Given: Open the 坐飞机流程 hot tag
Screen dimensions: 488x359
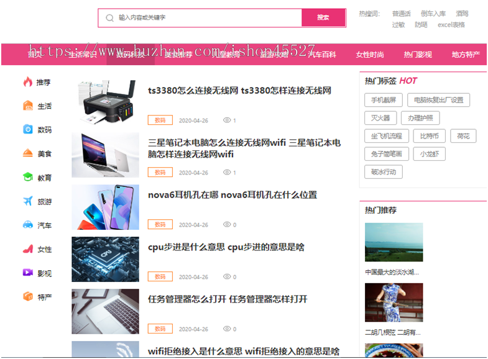Looking at the screenshot, I should tap(387, 136).
